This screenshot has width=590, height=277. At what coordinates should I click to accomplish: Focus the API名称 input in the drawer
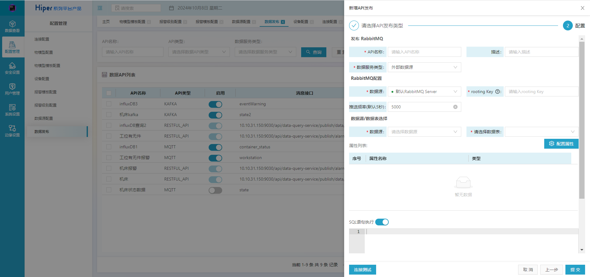[x=424, y=52]
